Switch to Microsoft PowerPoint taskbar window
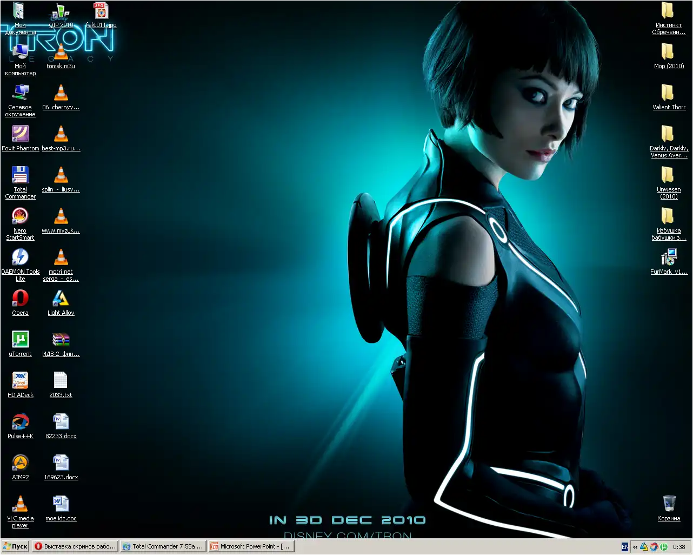The image size is (693, 555). (251, 546)
